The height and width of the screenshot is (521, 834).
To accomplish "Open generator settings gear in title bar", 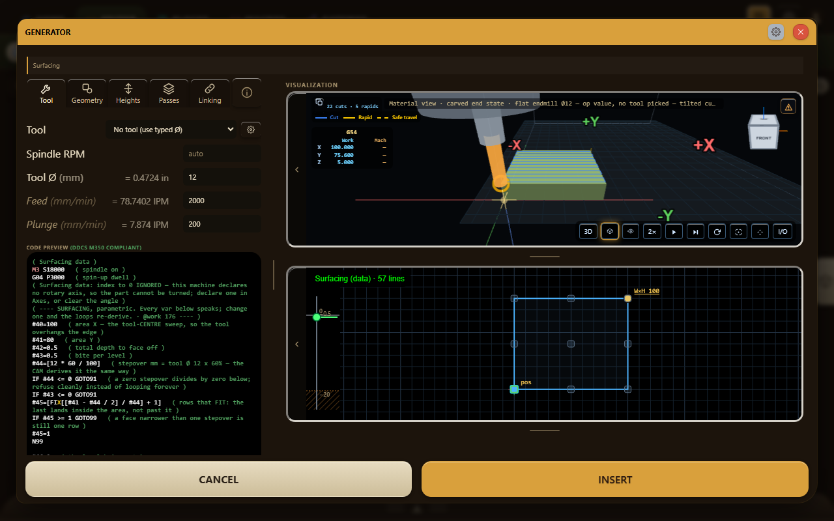I will [x=776, y=32].
